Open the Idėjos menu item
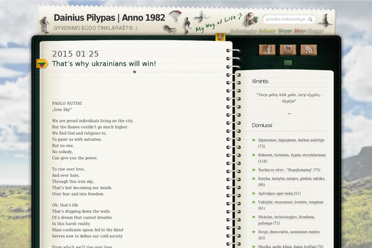 click(x=300, y=30)
